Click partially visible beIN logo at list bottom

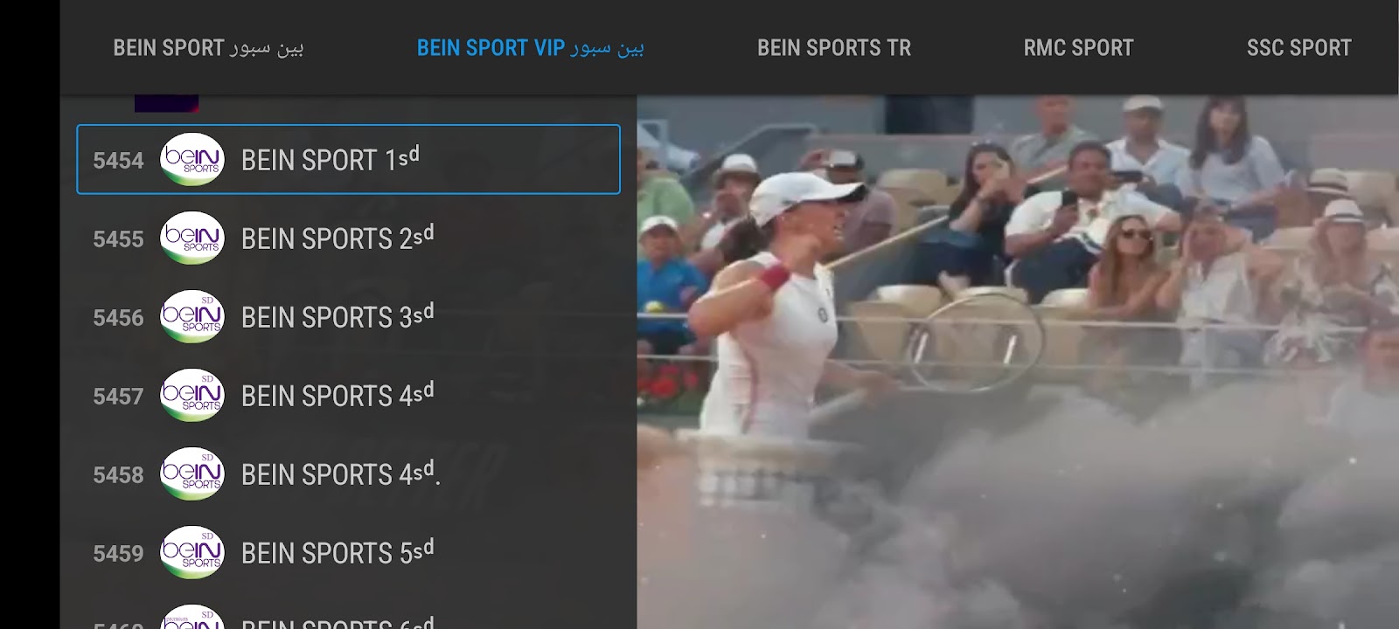192,617
